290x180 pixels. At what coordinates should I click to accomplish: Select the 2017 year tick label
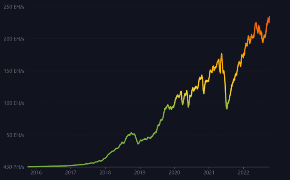click(x=71, y=172)
